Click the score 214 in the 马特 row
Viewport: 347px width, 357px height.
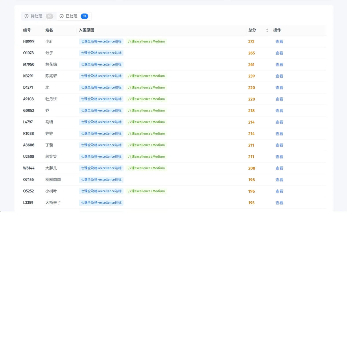251,122
